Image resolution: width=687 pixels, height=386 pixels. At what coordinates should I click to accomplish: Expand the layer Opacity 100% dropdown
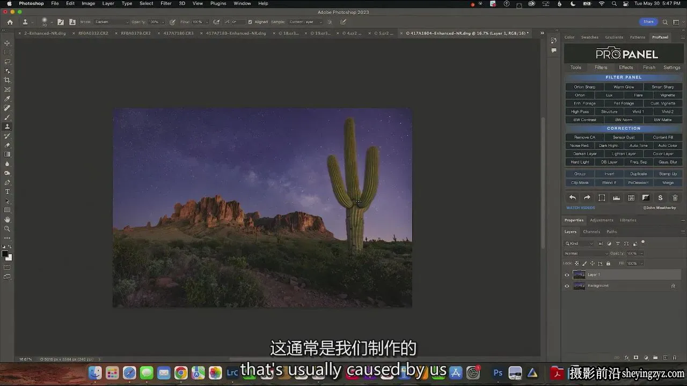click(x=641, y=254)
